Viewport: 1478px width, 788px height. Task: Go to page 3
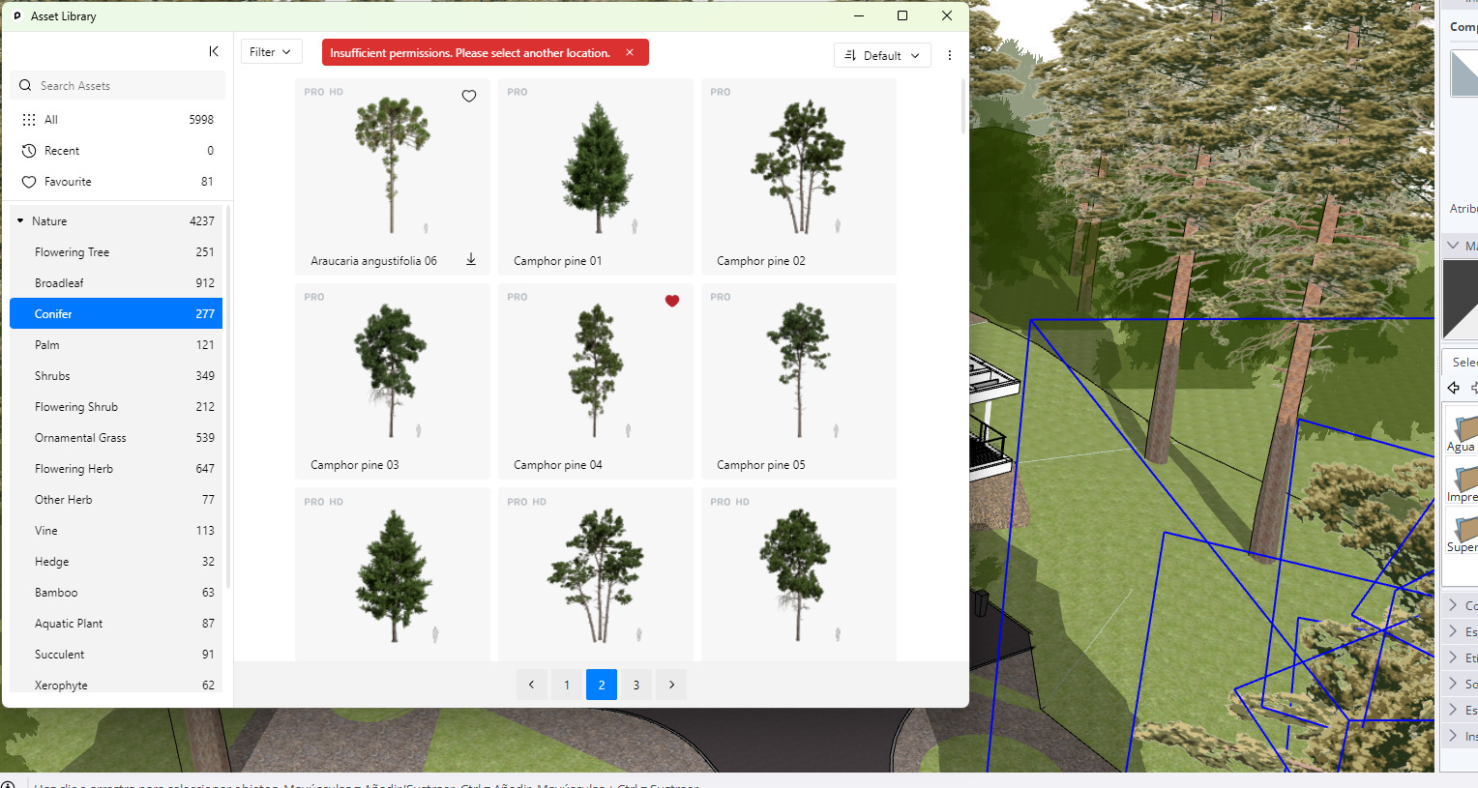[x=636, y=685]
